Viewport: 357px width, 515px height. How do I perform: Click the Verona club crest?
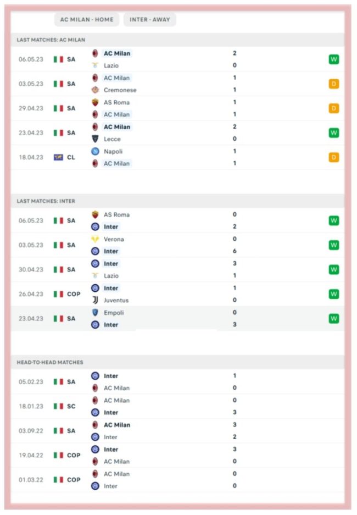[x=95, y=239]
